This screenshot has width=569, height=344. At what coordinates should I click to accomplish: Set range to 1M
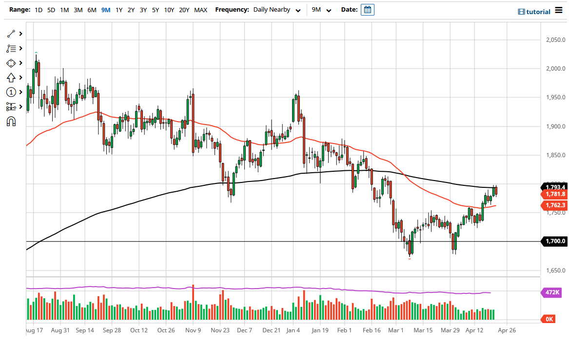click(x=64, y=10)
